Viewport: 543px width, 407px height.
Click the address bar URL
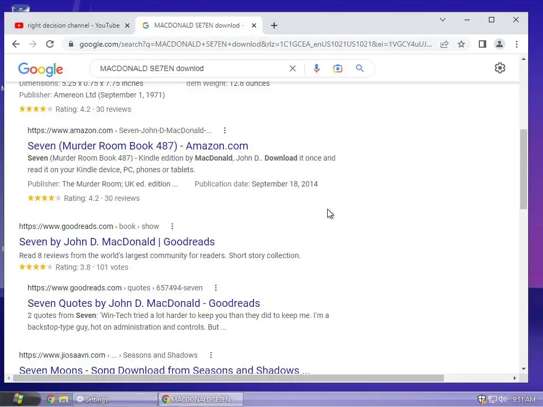(256, 44)
